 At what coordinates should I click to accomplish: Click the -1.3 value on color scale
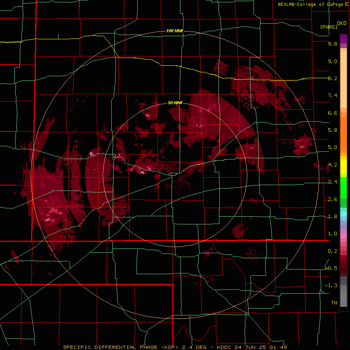click(331, 285)
